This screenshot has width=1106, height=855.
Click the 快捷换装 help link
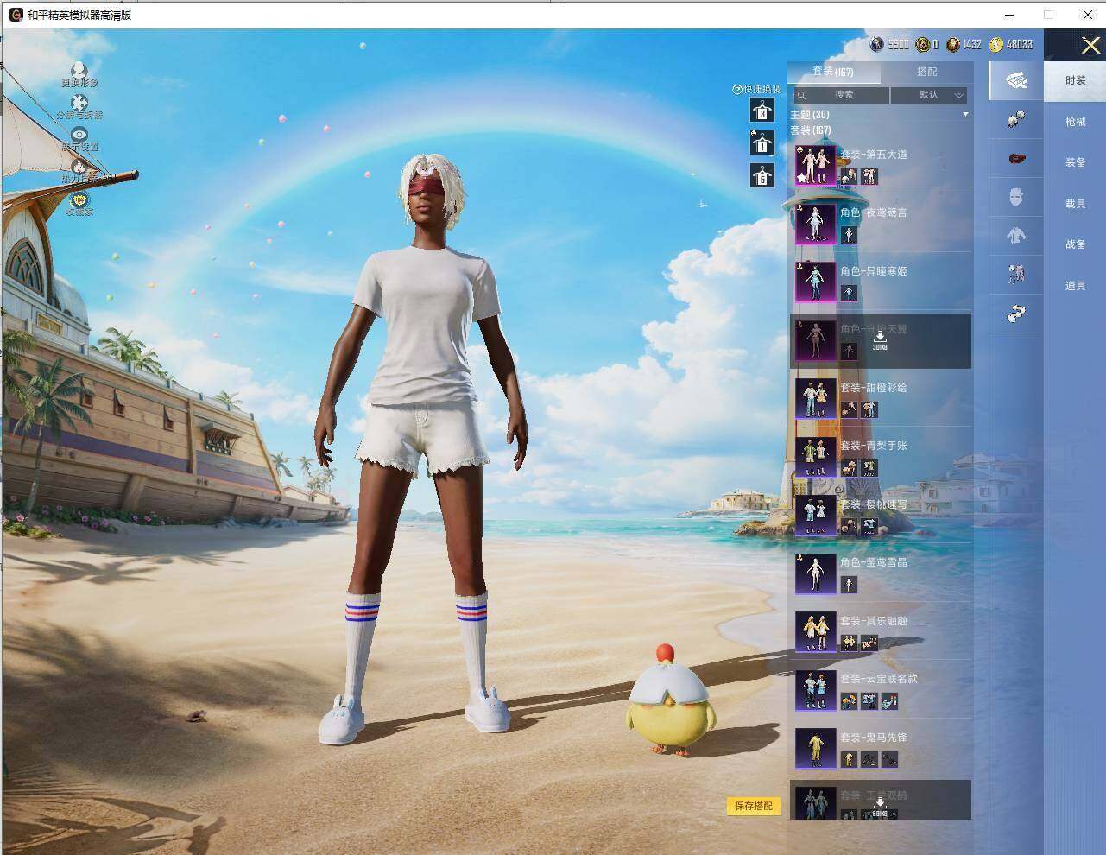(756, 89)
